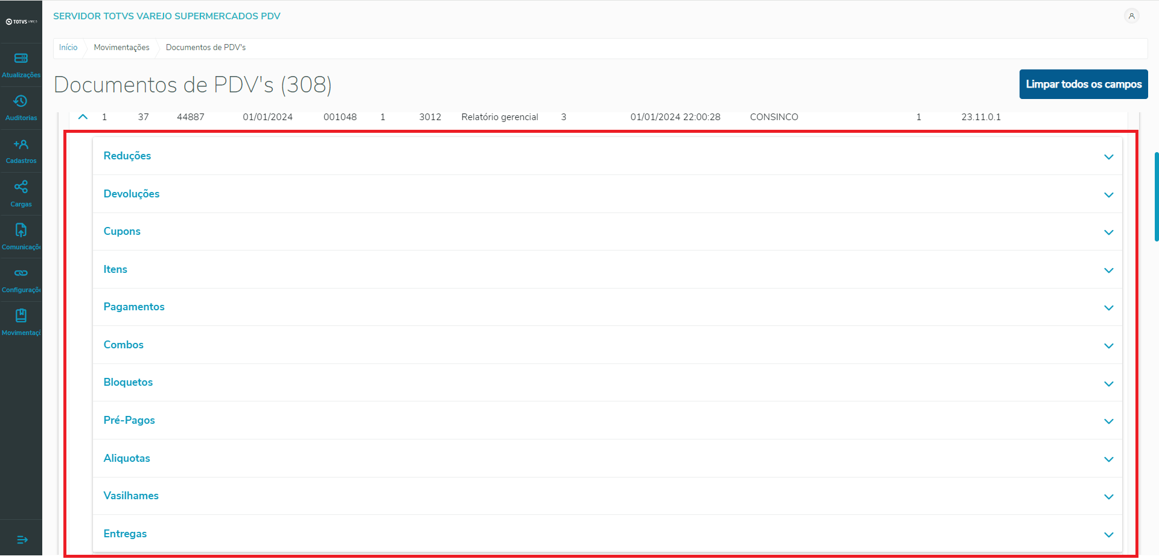
Task: Click the page vertical scrollbar
Action: tap(1156, 197)
